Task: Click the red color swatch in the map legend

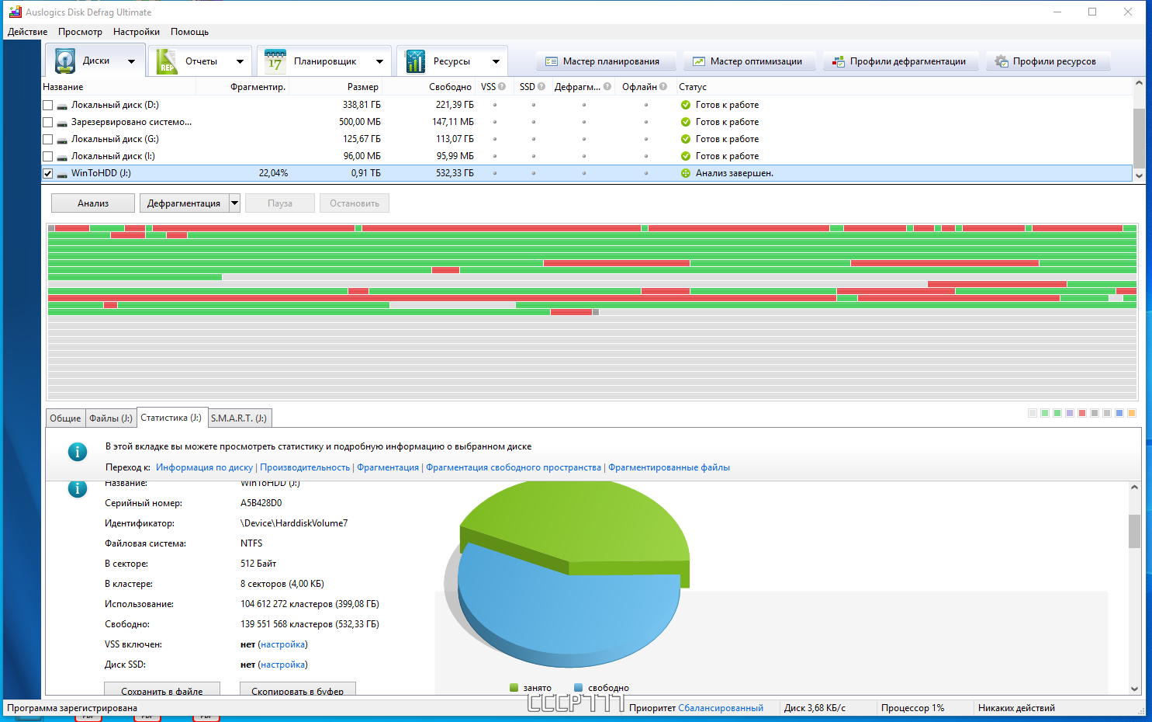Action: point(1082,413)
